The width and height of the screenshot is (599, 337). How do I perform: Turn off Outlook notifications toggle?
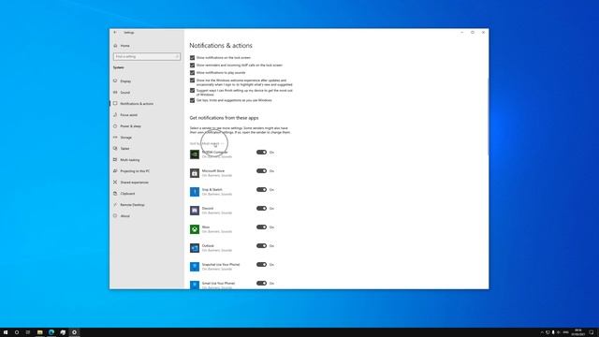pos(261,245)
